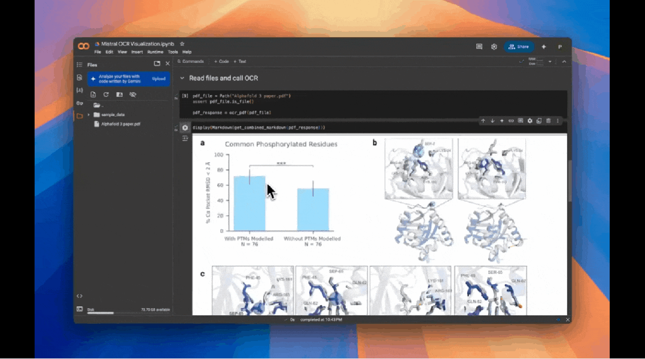Copy link to the cell
This screenshot has height=359, width=645.
pyautogui.click(x=512, y=121)
